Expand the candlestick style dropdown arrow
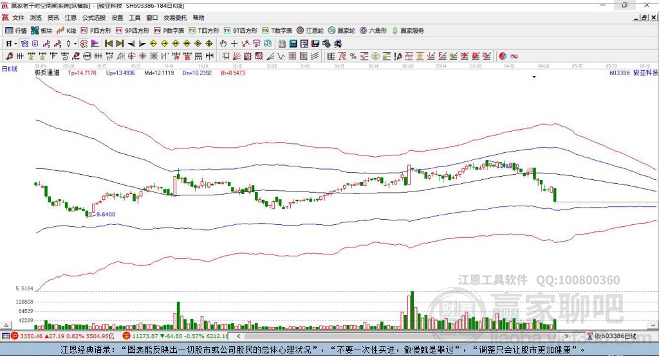This screenshot has width=659, height=356. tap(75, 44)
